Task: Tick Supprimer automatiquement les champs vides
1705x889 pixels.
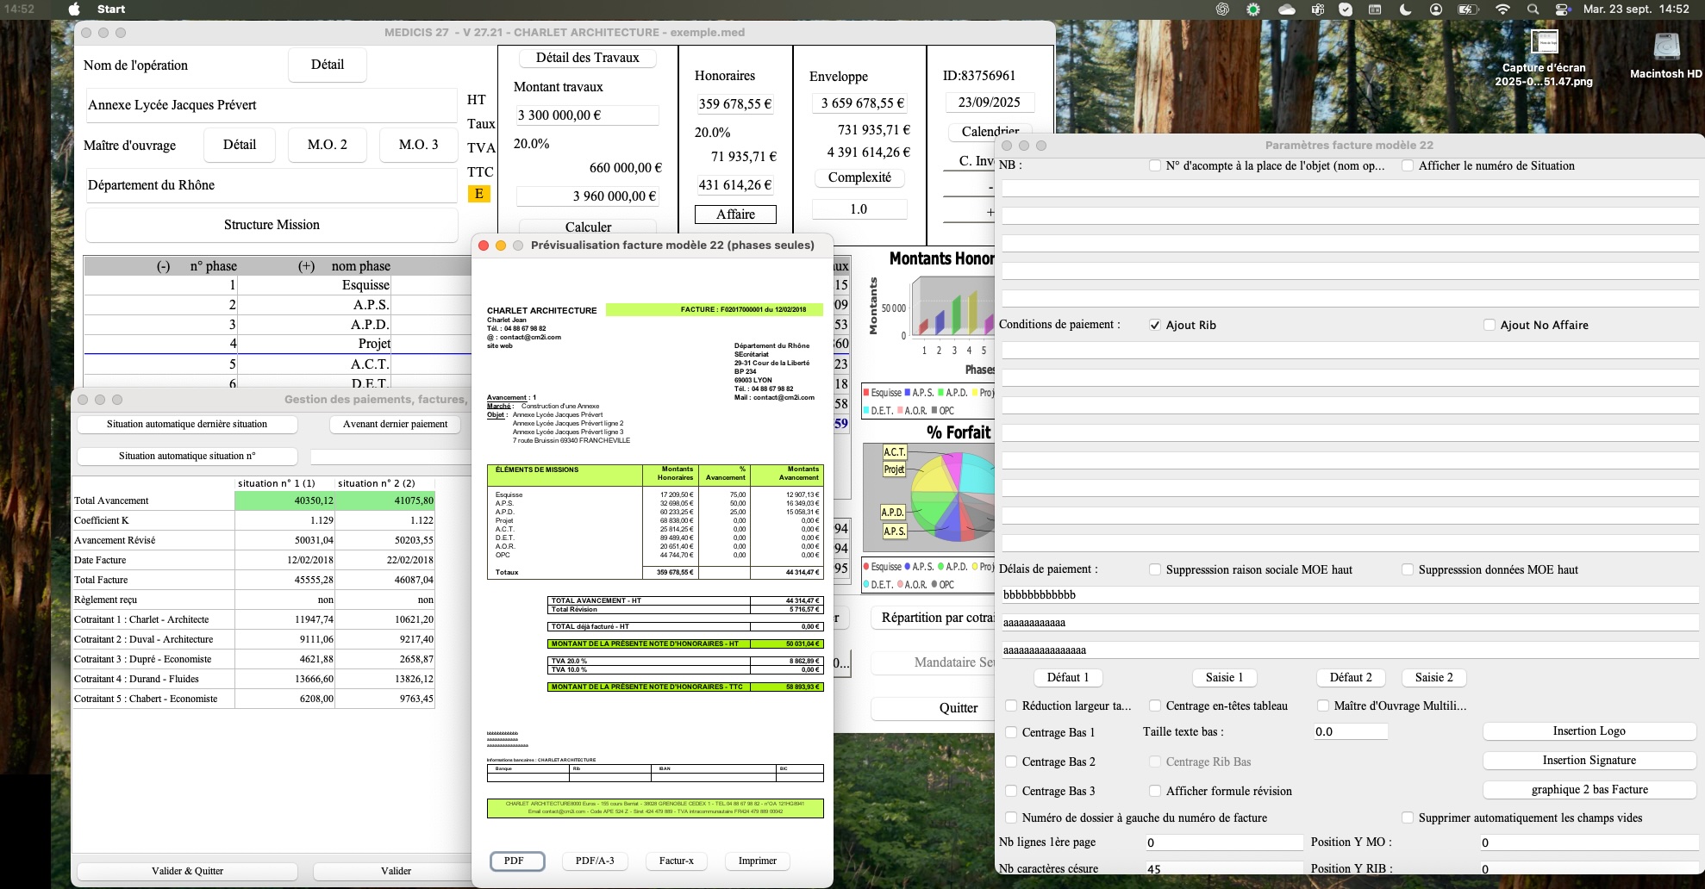Action: point(1408,818)
